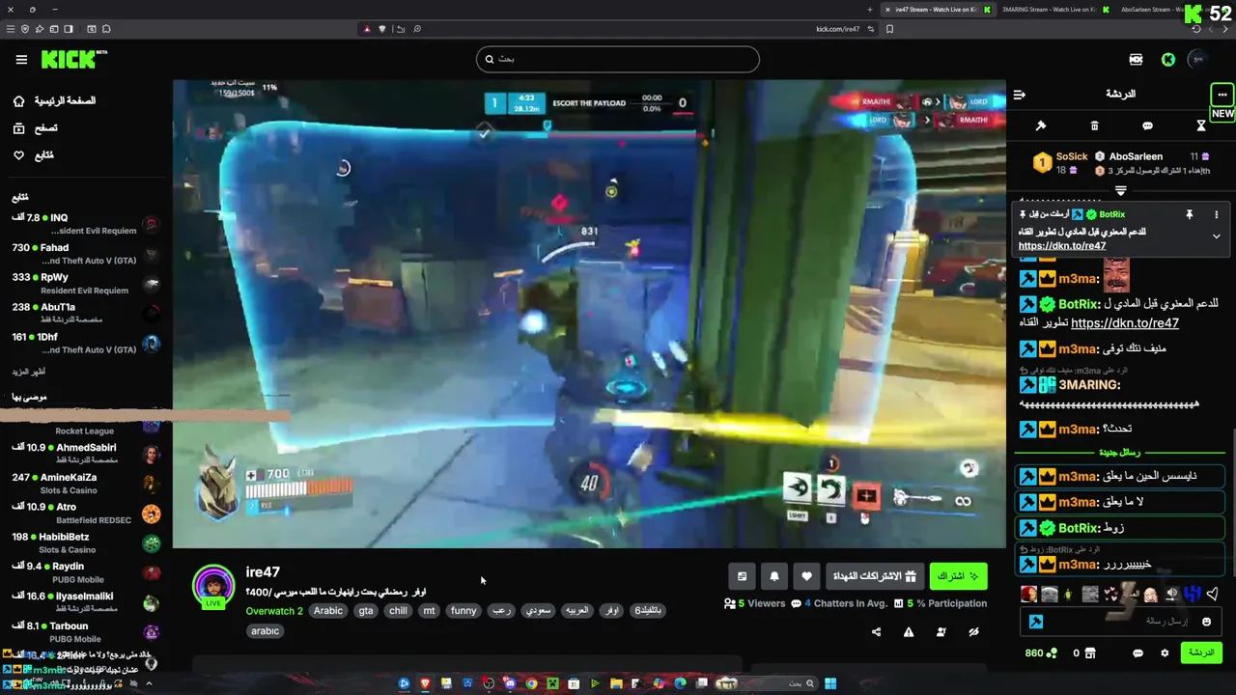Open chat settings with the gear icon

coord(1165,653)
